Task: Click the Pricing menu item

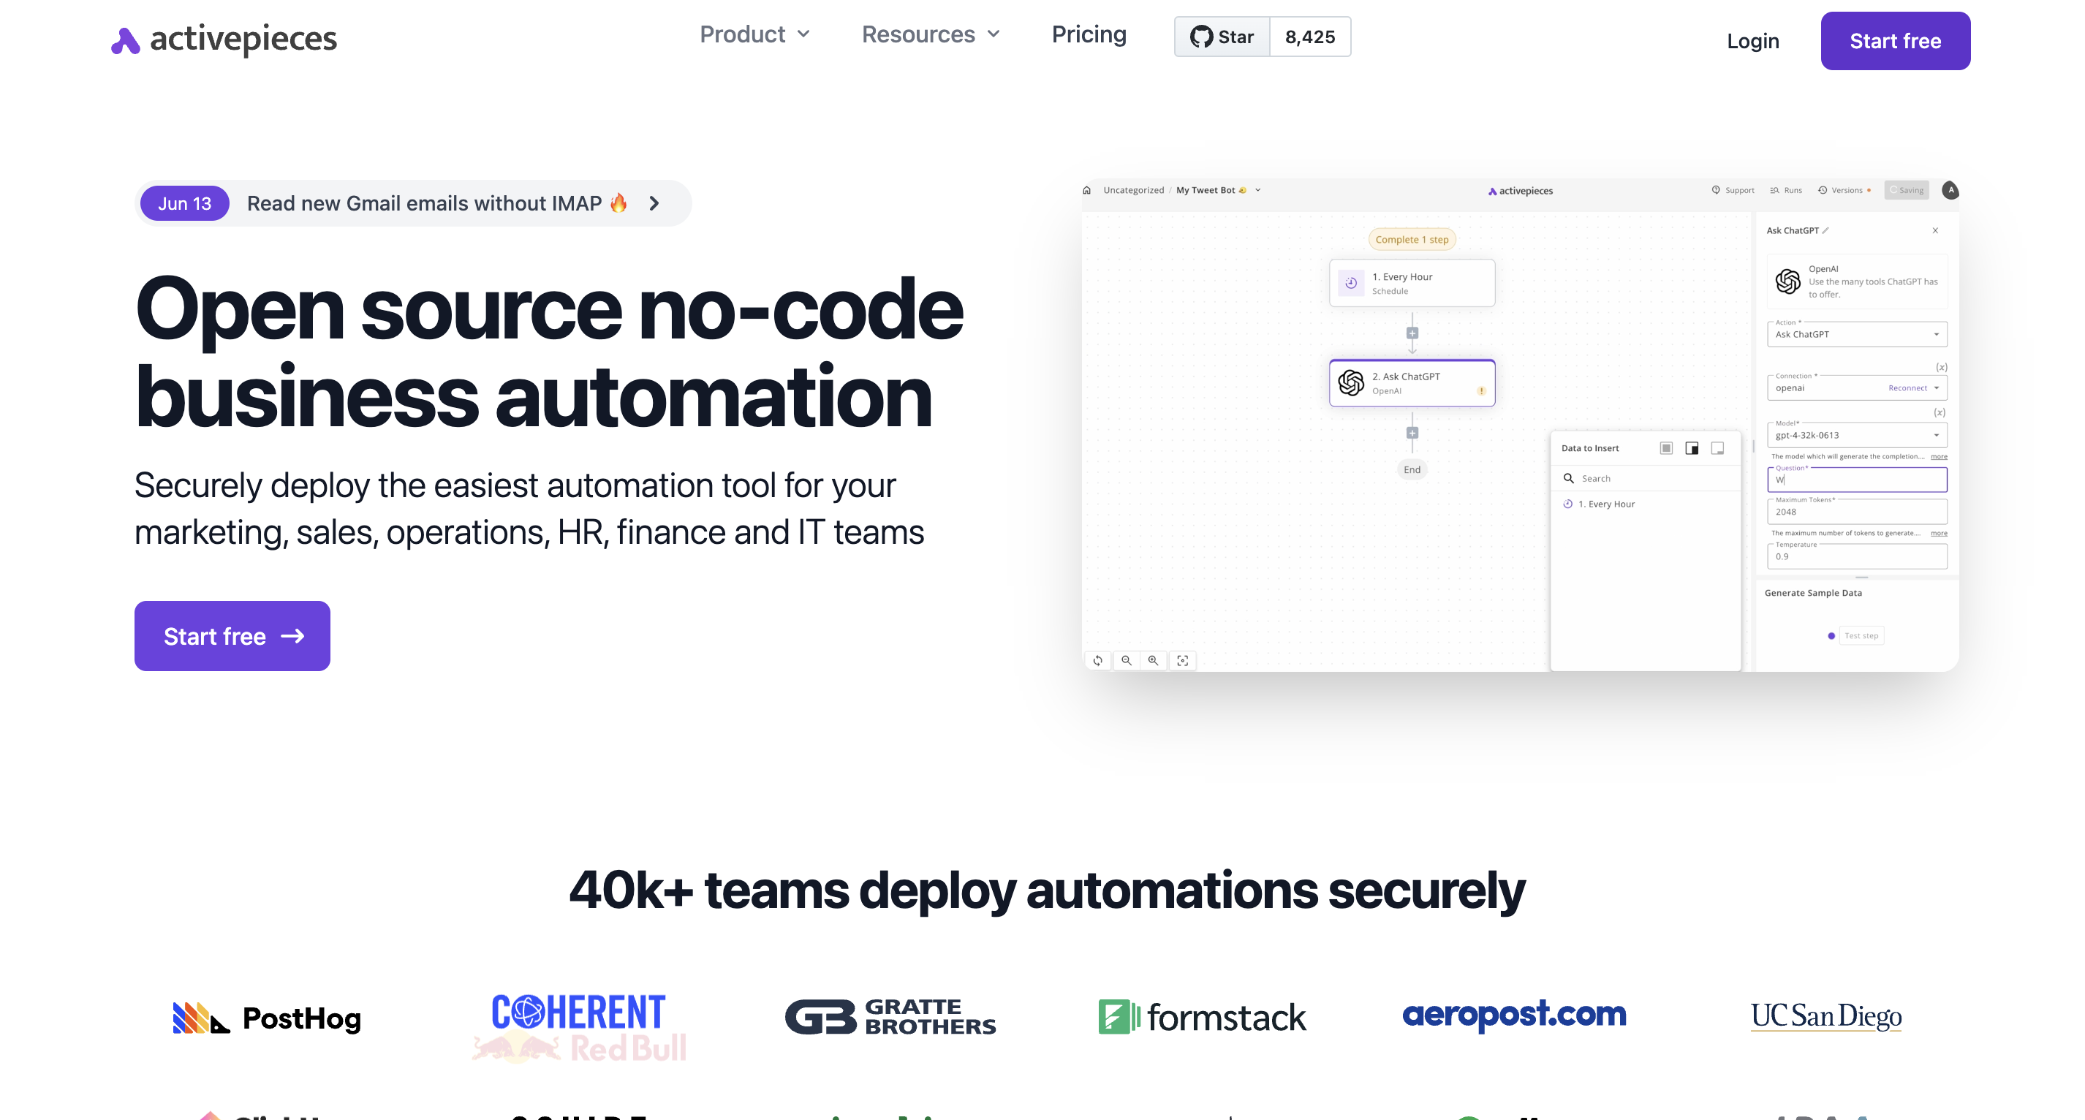Action: pyautogui.click(x=1089, y=37)
